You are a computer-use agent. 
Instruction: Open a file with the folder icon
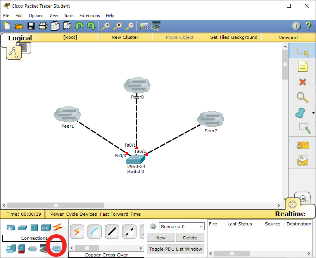coord(19,26)
